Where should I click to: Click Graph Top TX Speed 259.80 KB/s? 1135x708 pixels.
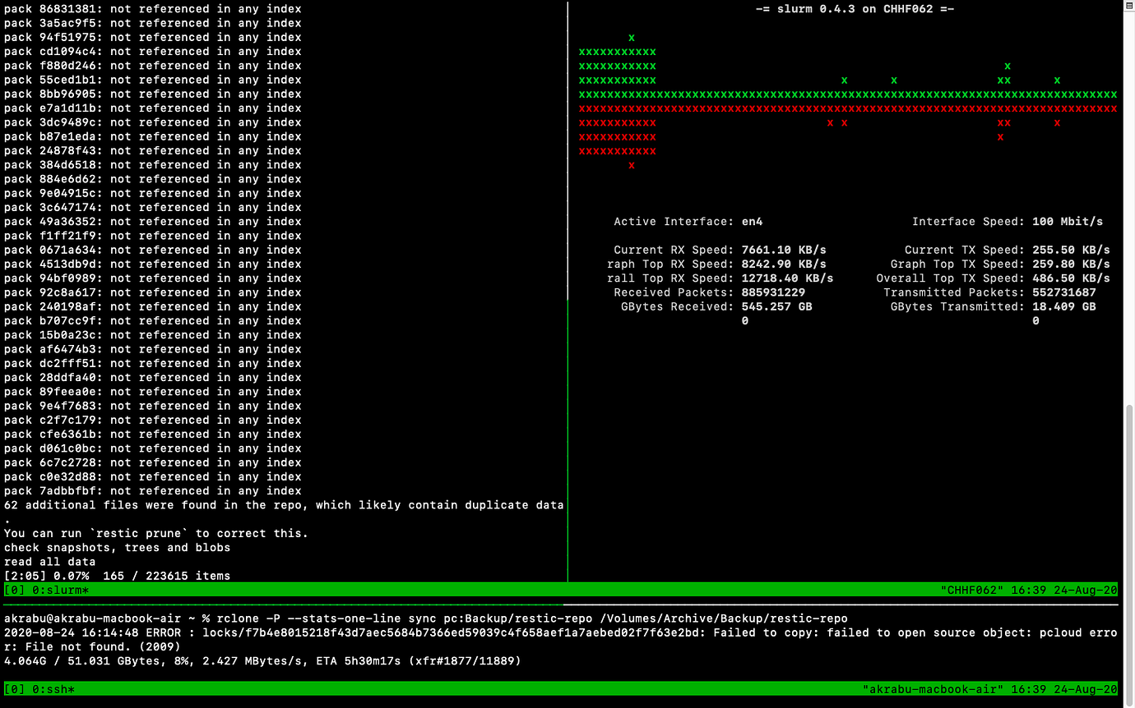(1071, 264)
